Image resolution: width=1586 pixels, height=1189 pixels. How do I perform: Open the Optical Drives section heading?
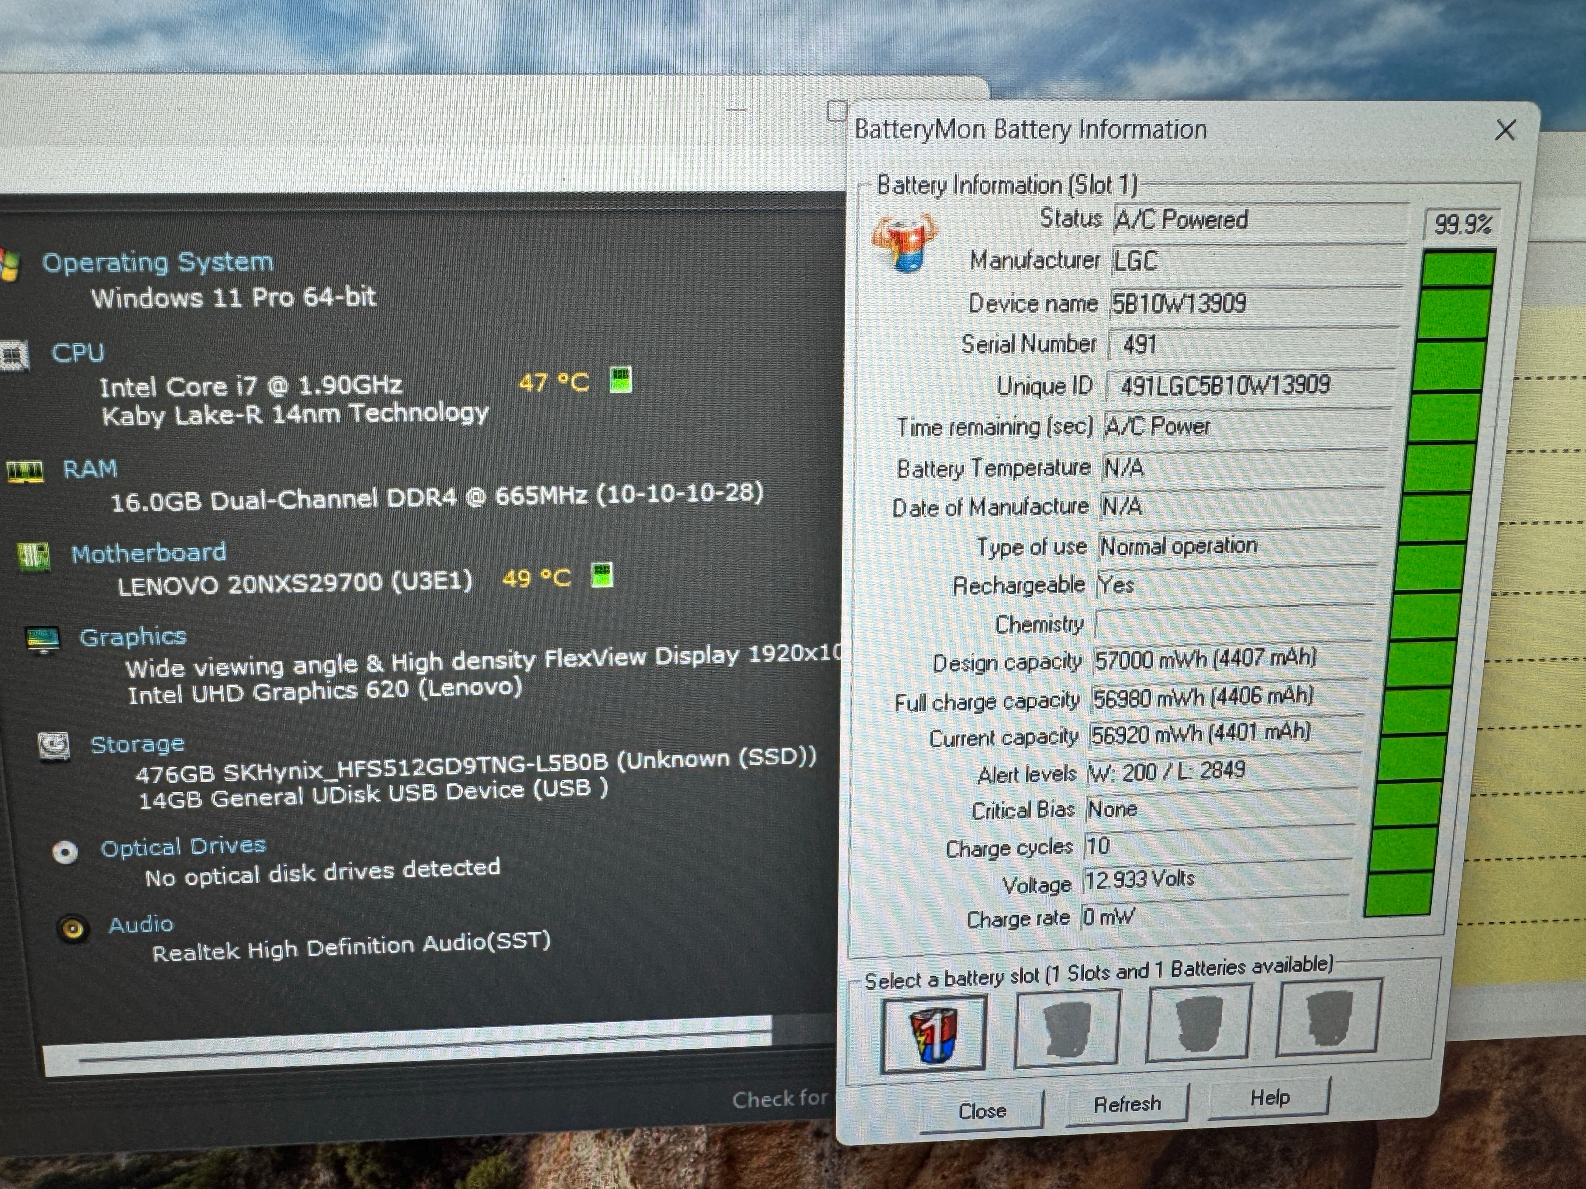(183, 847)
